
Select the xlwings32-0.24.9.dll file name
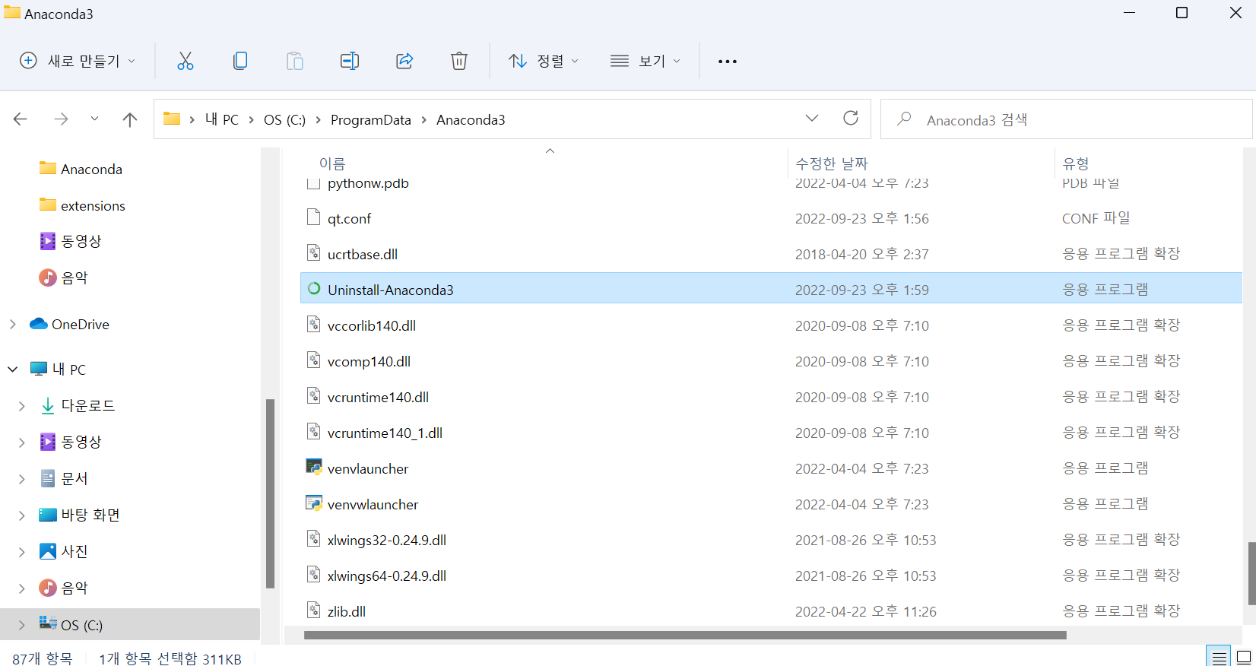tap(386, 540)
